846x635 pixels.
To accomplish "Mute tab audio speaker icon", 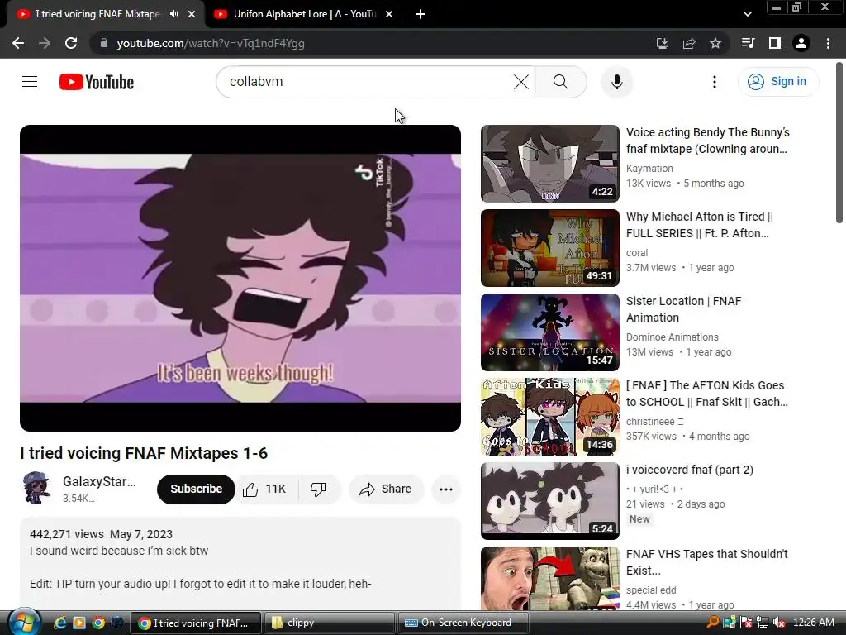I will pyautogui.click(x=173, y=14).
